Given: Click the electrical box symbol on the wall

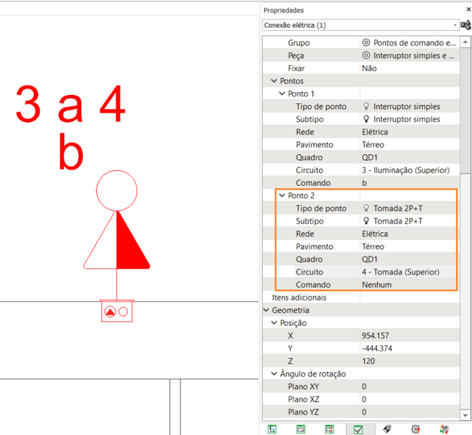Looking at the screenshot, I should coord(117,311).
